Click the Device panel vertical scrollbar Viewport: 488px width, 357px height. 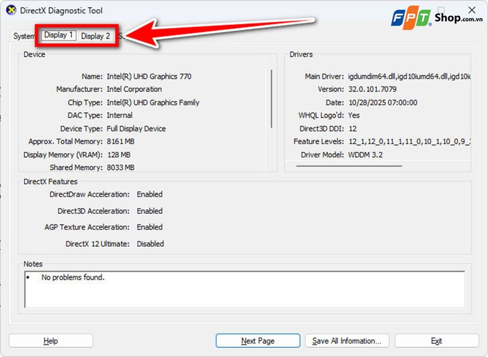click(x=271, y=99)
